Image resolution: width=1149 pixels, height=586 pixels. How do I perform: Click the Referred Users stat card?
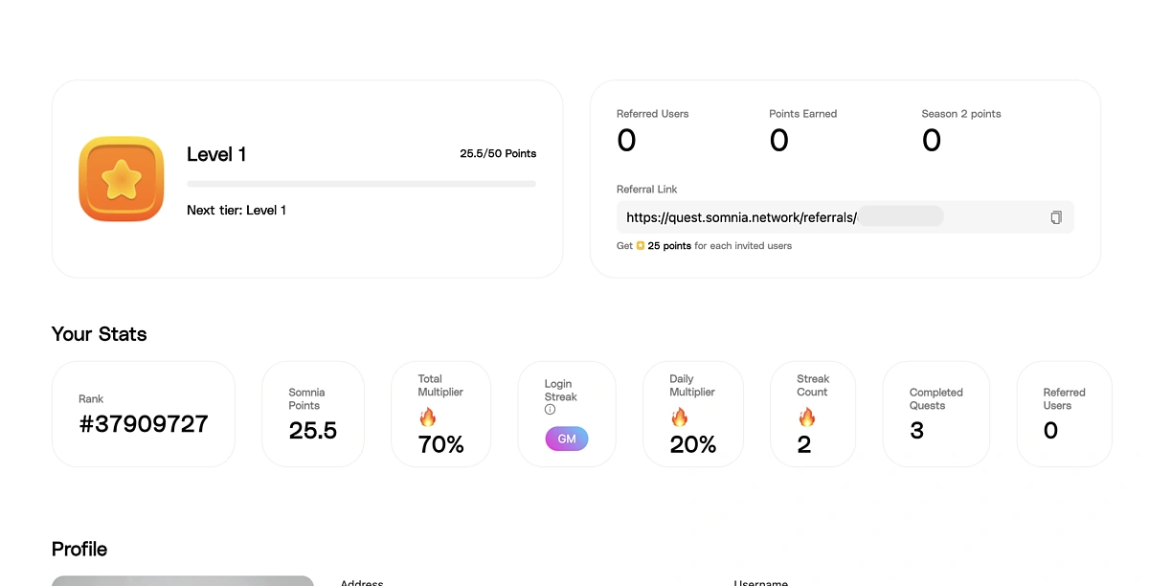(1064, 414)
